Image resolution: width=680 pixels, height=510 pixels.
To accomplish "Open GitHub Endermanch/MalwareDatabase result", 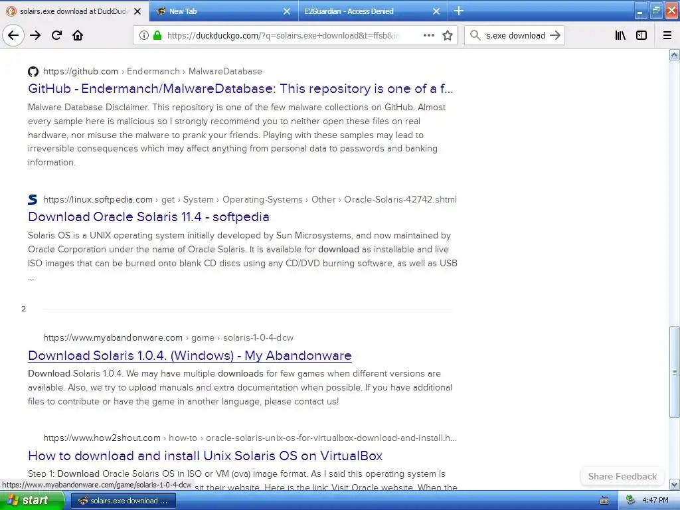I will coord(240,88).
